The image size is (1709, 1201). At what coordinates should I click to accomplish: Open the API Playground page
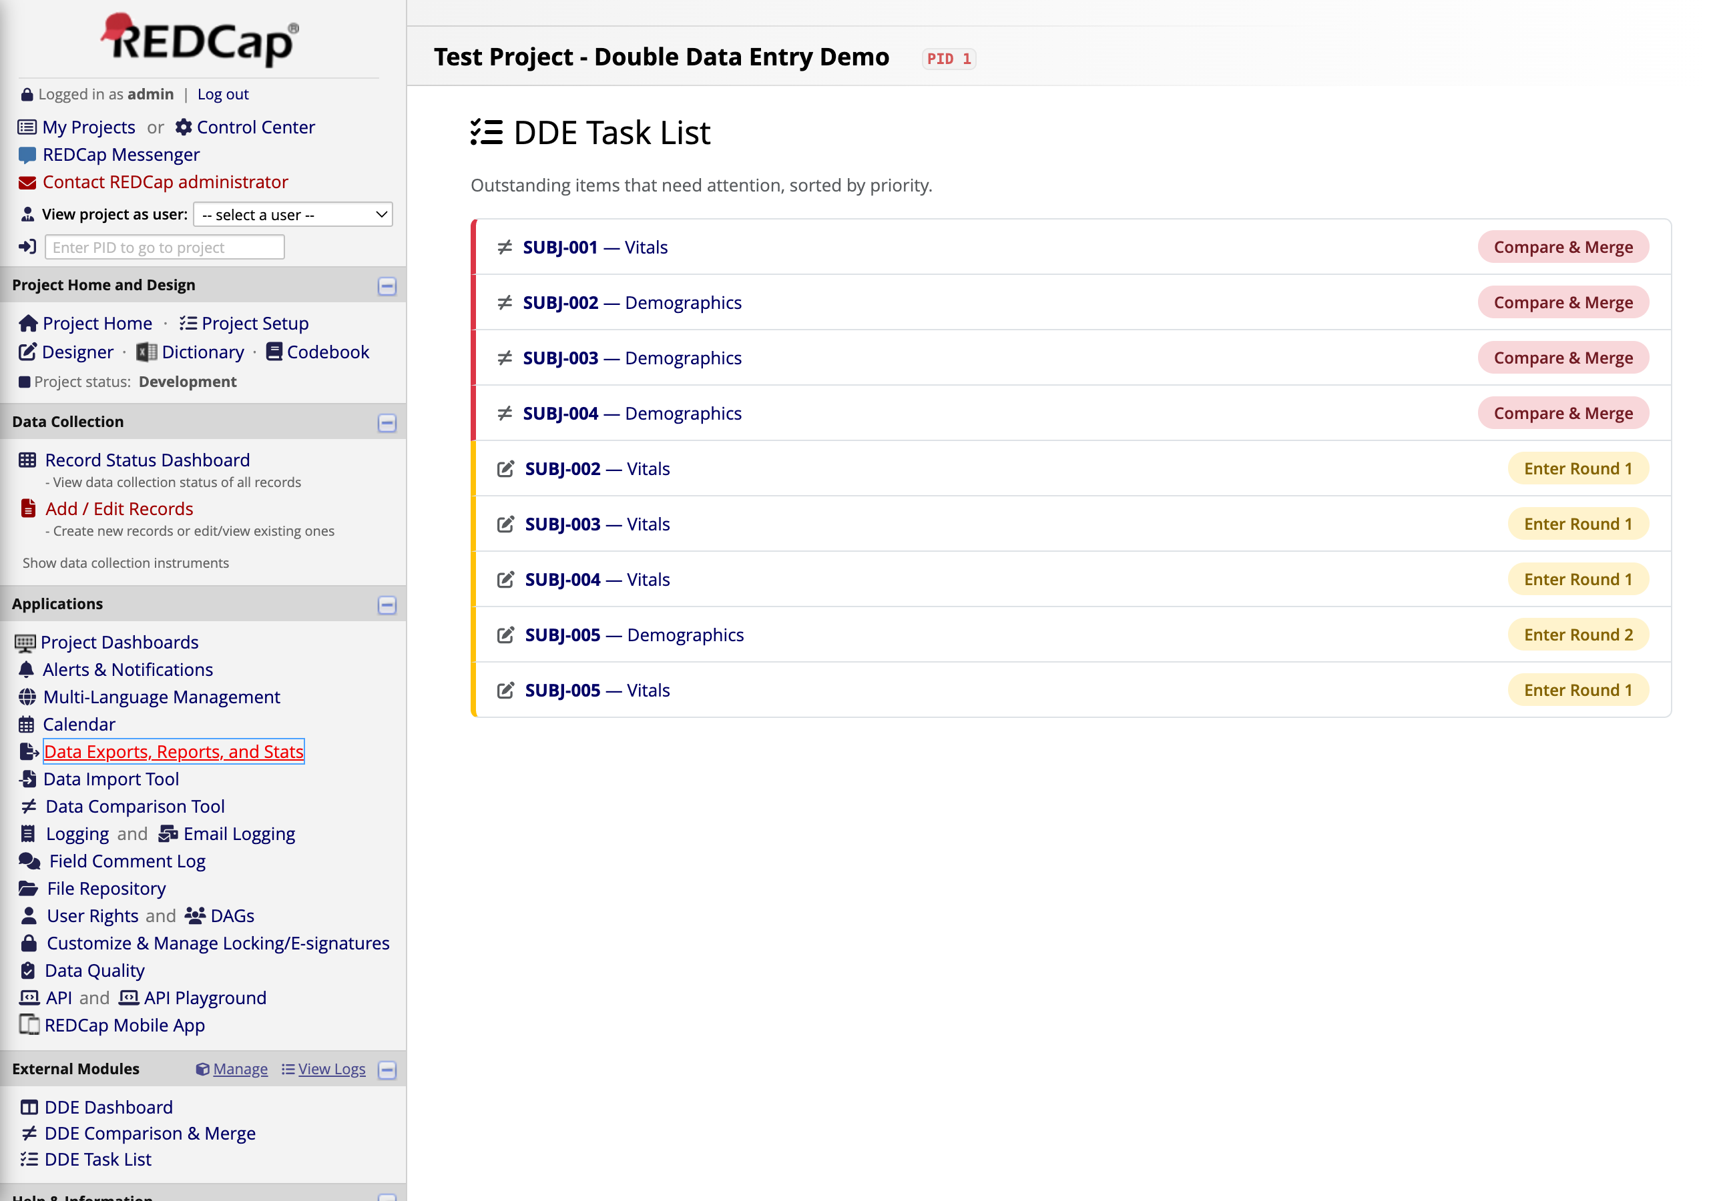click(206, 998)
